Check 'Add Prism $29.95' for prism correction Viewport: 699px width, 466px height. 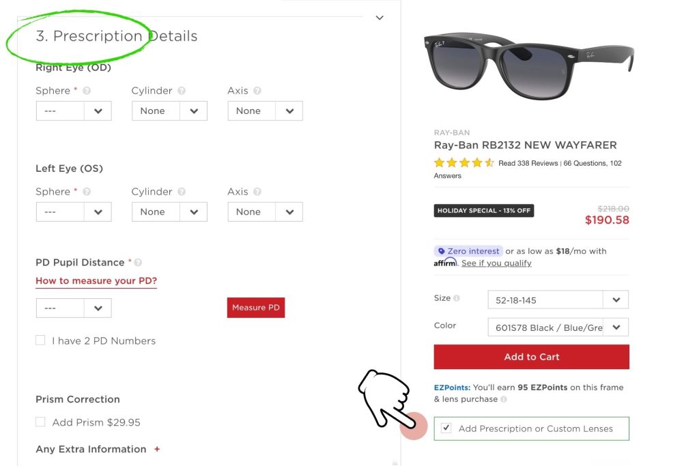coord(40,422)
